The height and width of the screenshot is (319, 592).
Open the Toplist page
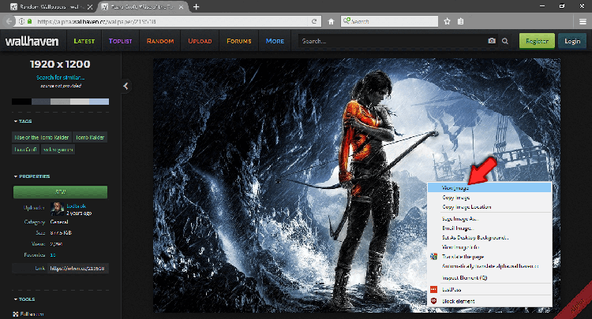coord(121,41)
